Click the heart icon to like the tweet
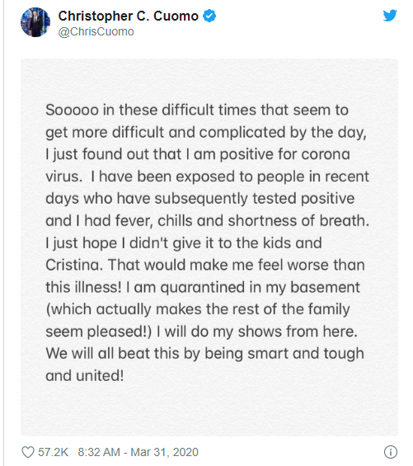This screenshot has height=466, width=413. (28, 452)
